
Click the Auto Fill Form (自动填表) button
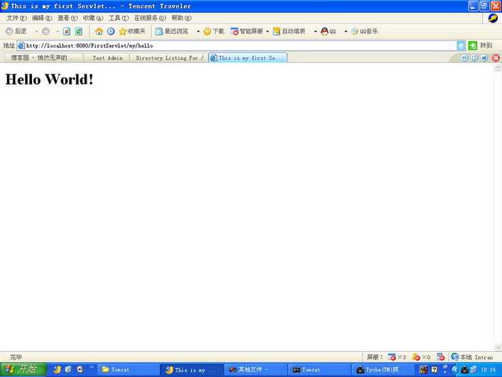click(289, 31)
